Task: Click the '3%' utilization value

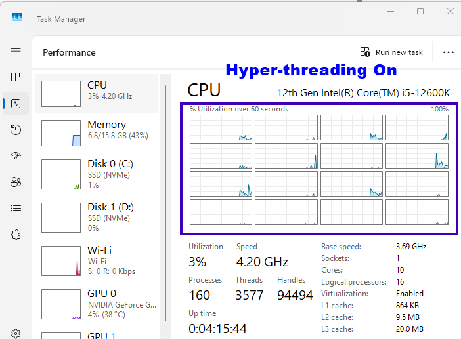Action: [197, 262]
